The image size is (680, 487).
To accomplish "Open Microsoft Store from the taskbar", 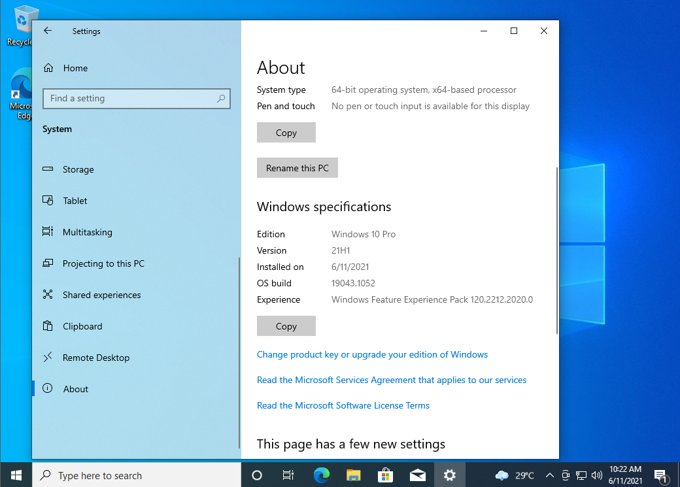I will click(x=385, y=475).
